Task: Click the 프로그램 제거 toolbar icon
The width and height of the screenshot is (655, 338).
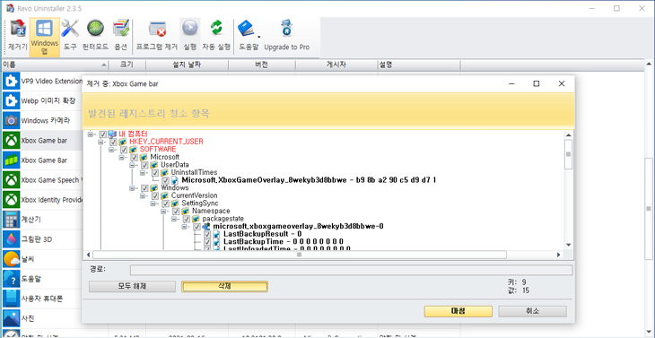Action: [x=158, y=36]
